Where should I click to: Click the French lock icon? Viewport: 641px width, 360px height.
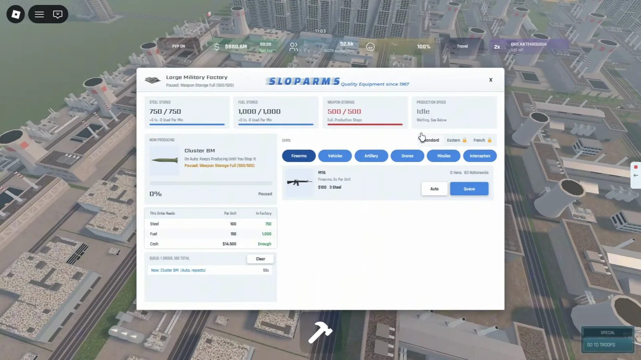point(490,140)
